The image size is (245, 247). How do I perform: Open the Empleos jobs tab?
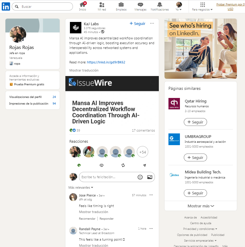tap(121, 6)
